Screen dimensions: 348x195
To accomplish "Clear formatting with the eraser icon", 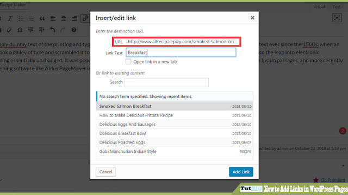I will point(9,30).
